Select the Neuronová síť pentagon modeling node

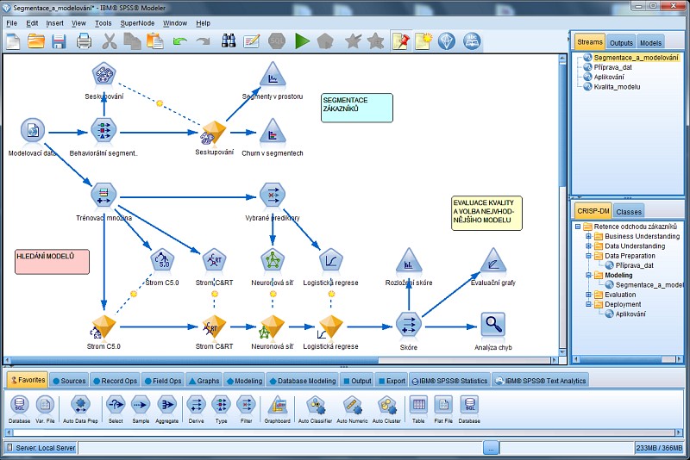(x=273, y=260)
